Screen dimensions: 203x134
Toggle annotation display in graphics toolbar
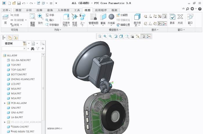pyautogui.click(x=143, y=36)
